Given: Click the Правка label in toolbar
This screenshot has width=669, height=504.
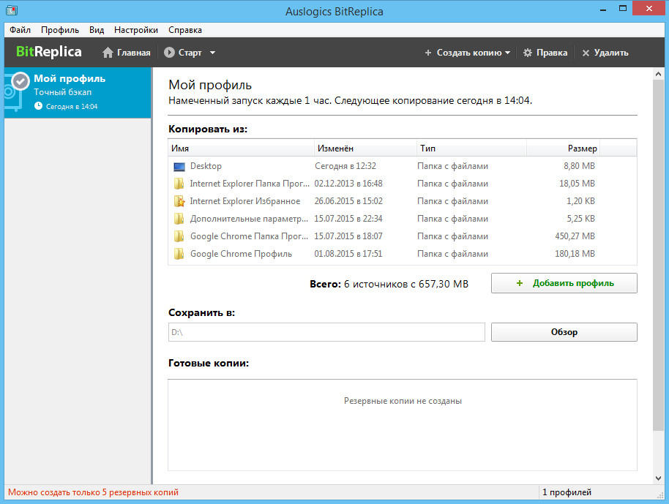Looking at the screenshot, I should (x=552, y=53).
